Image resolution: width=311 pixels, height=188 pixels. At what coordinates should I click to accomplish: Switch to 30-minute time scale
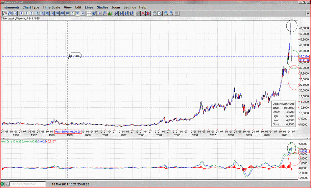[47, 13]
